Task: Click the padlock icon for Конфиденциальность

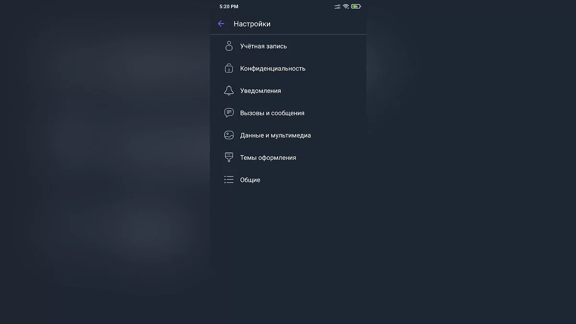Action: [x=229, y=68]
